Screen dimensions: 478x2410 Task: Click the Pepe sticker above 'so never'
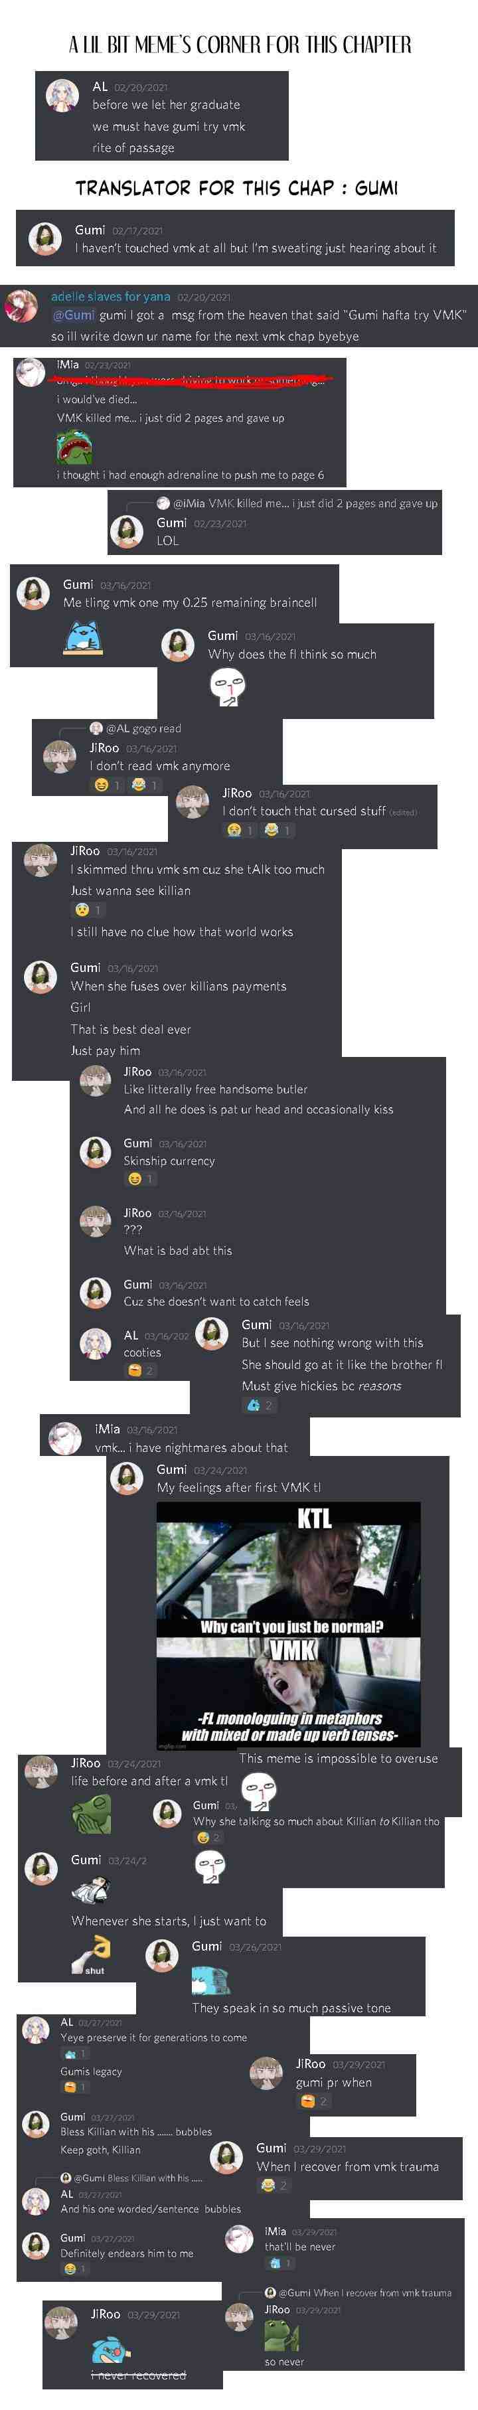(281, 2335)
